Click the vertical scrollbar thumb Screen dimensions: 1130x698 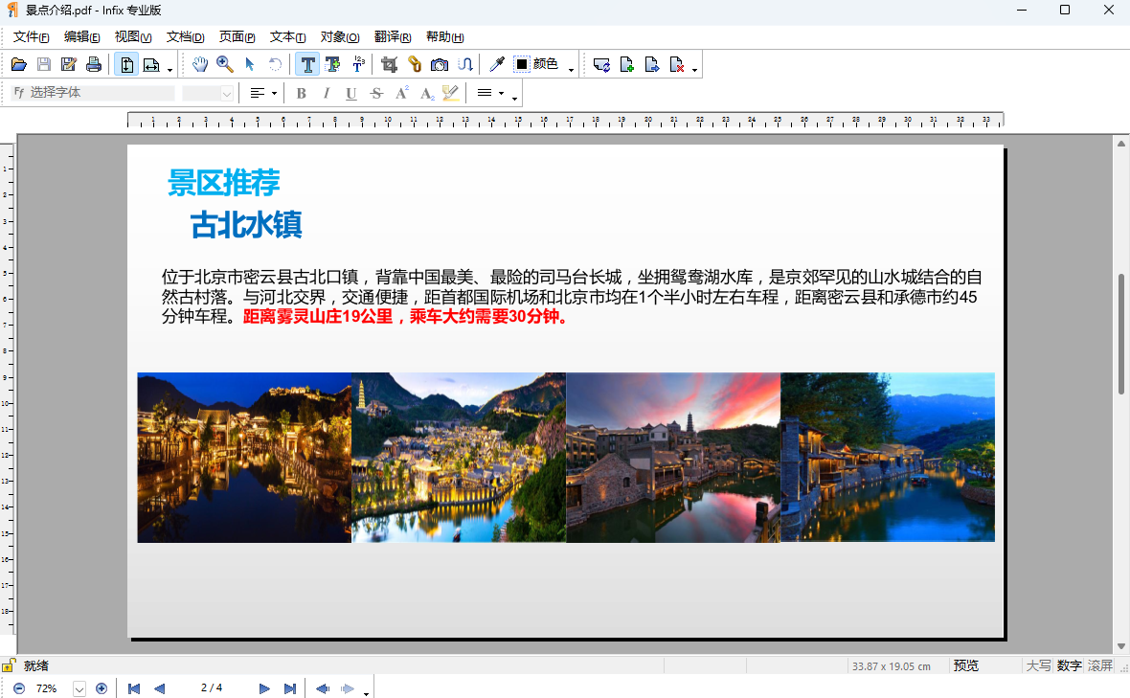point(1120,333)
